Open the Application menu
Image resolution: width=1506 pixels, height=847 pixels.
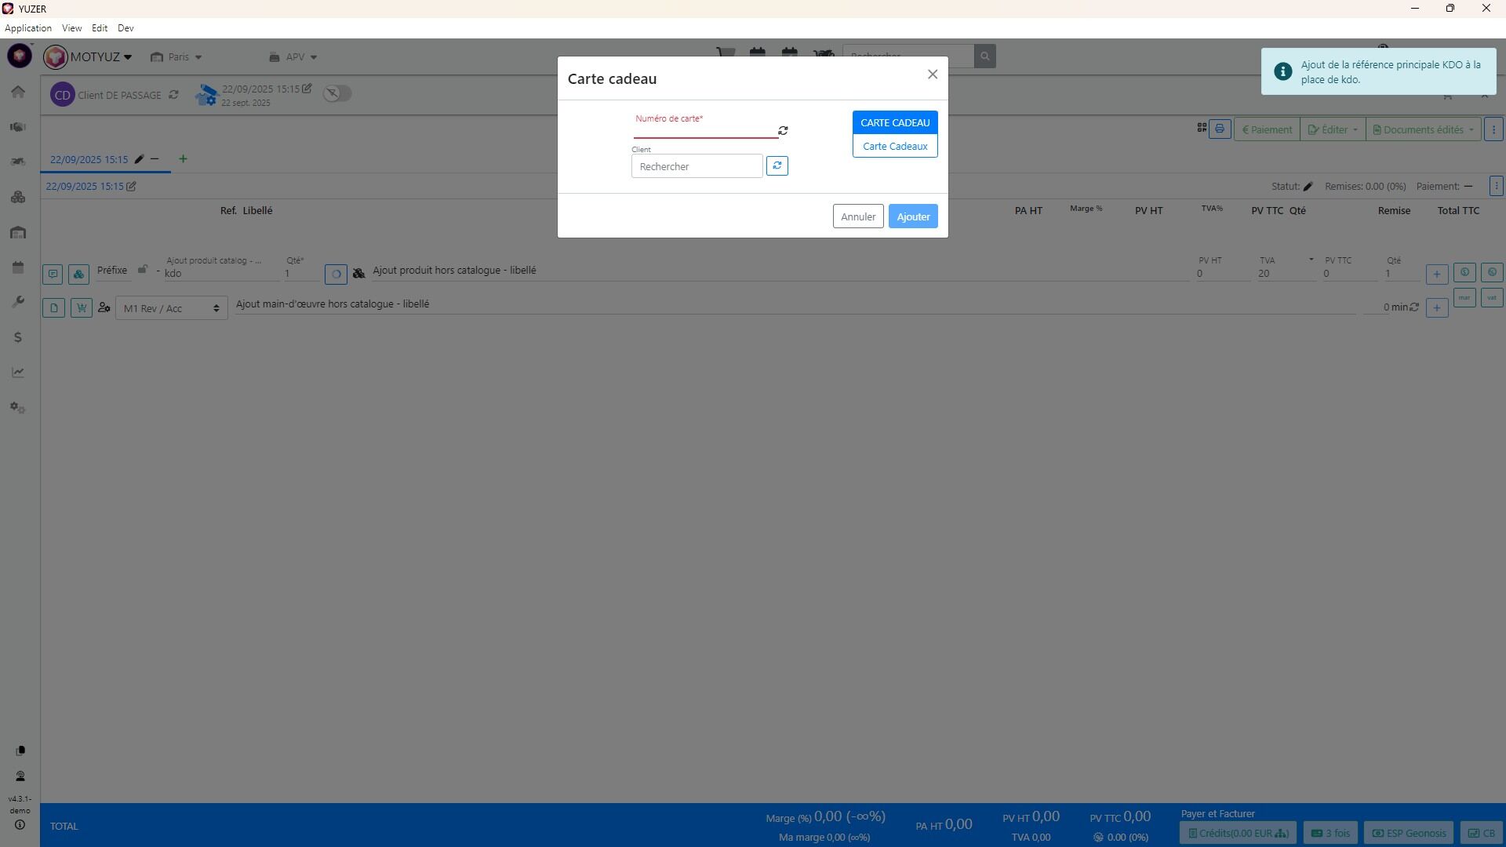[x=28, y=28]
